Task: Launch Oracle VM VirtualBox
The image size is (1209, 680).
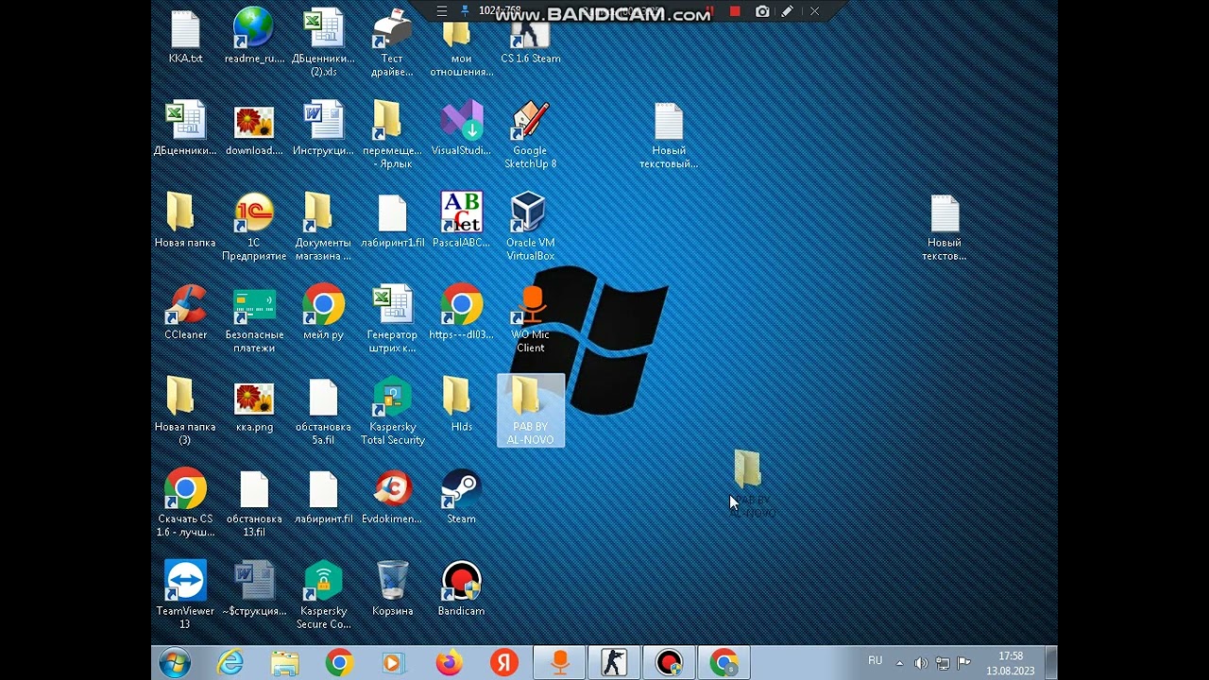Action: [530, 228]
